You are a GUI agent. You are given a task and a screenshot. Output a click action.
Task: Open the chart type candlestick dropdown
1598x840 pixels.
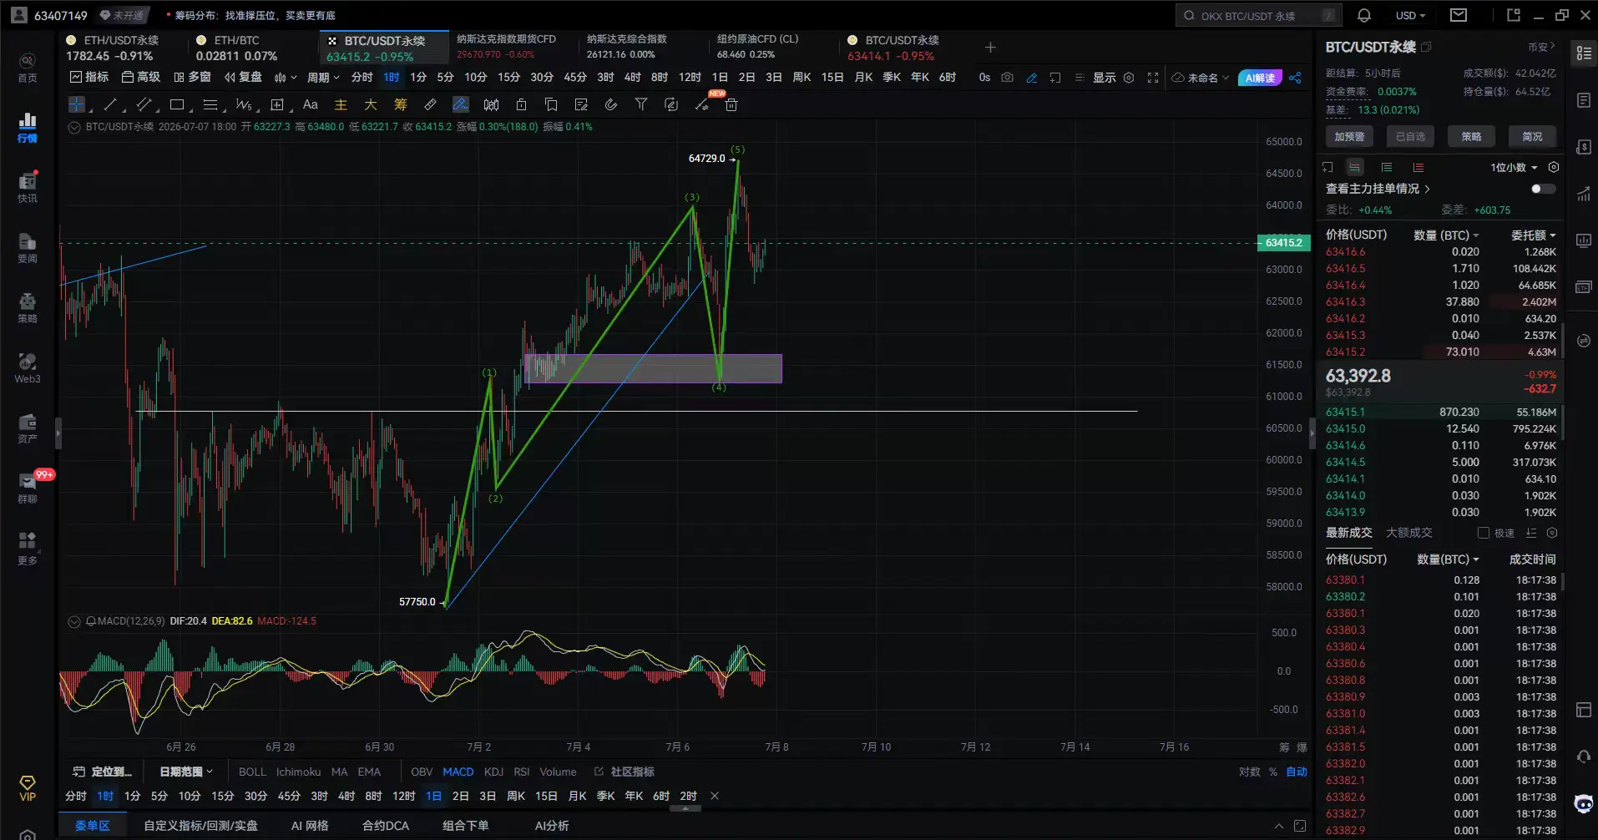coord(286,77)
